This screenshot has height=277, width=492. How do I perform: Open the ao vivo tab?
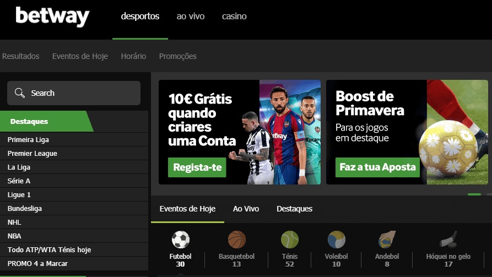click(191, 17)
